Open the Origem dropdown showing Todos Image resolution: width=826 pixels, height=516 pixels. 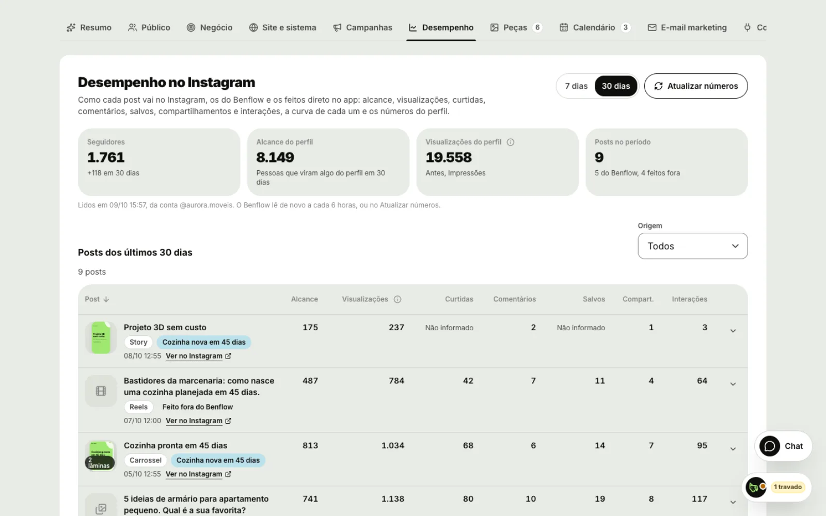coord(693,246)
